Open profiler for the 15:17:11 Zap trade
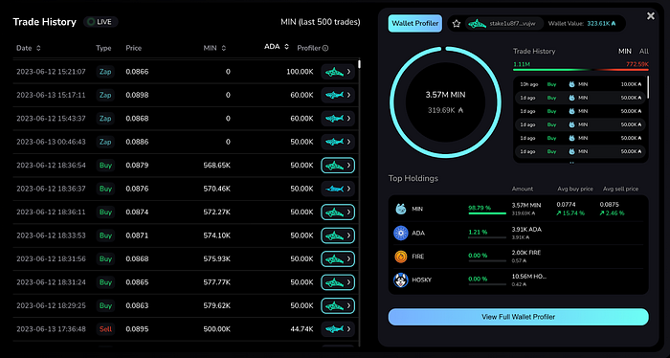The height and width of the screenshot is (358, 670). click(338, 95)
